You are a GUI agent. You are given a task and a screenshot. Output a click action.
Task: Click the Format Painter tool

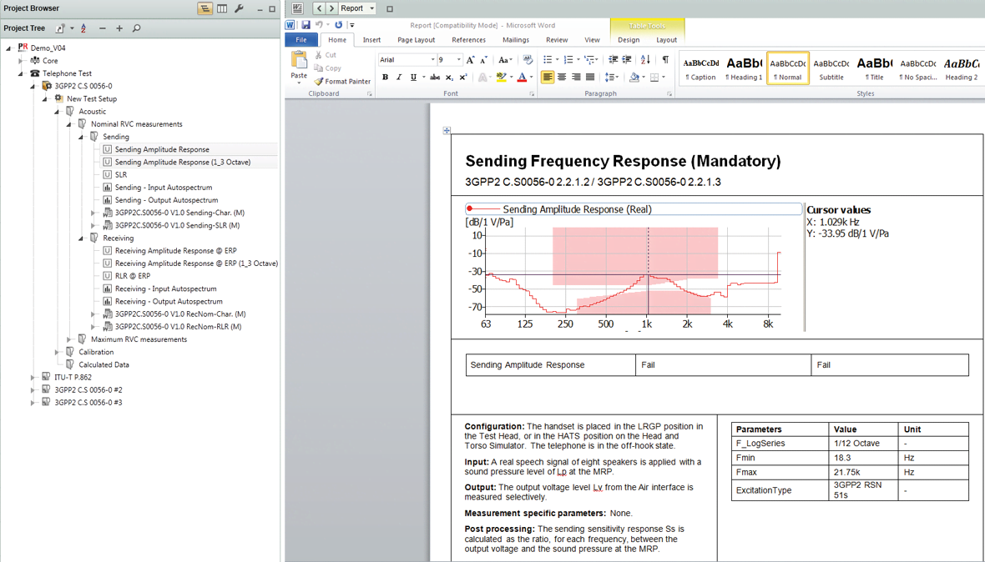[x=342, y=82]
